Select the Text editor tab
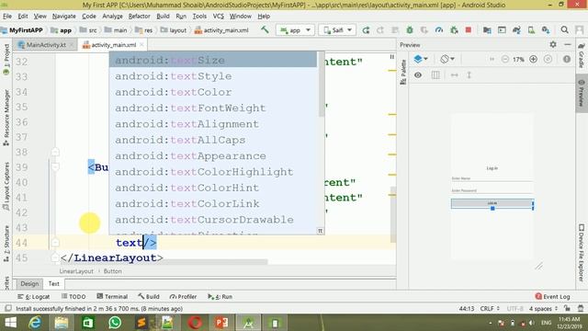 point(53,284)
